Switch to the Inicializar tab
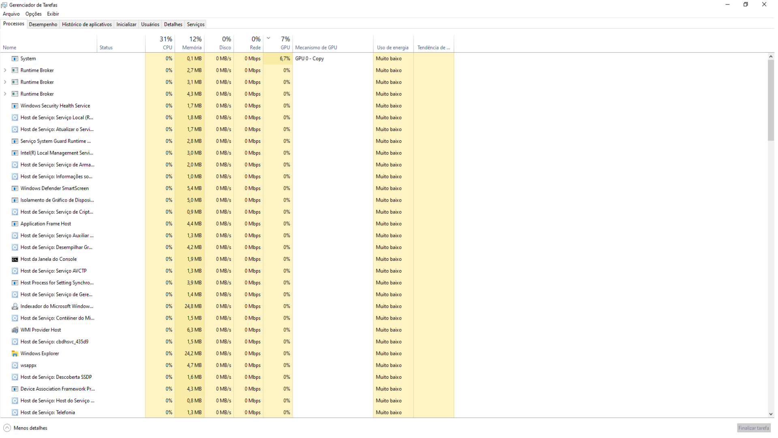The width and height of the screenshot is (778, 438). [x=126, y=24]
